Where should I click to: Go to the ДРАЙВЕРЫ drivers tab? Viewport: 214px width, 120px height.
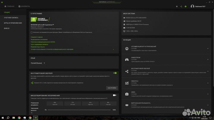click(24, 7)
